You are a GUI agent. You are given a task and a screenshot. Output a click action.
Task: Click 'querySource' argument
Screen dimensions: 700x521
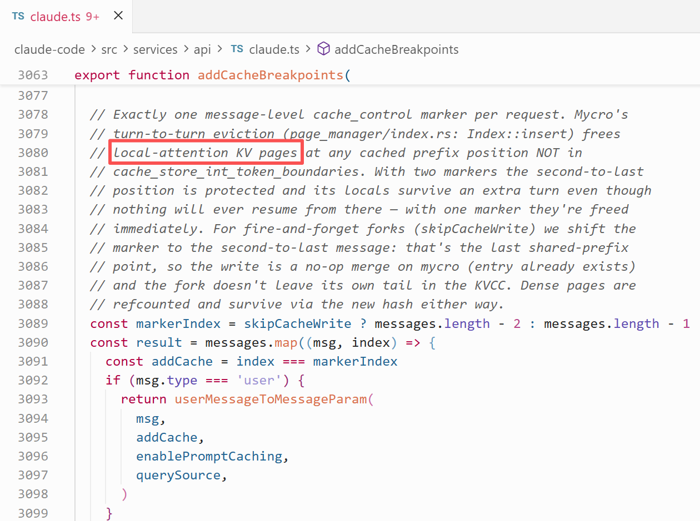point(178,476)
